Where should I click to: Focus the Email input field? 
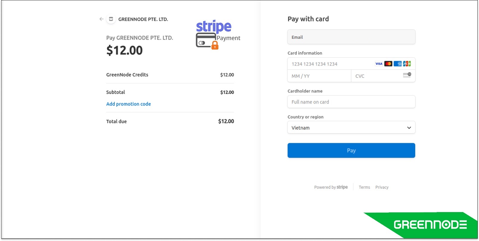pyautogui.click(x=351, y=37)
